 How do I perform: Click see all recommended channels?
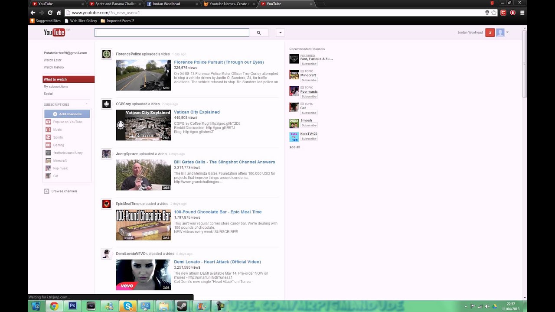pyautogui.click(x=295, y=147)
